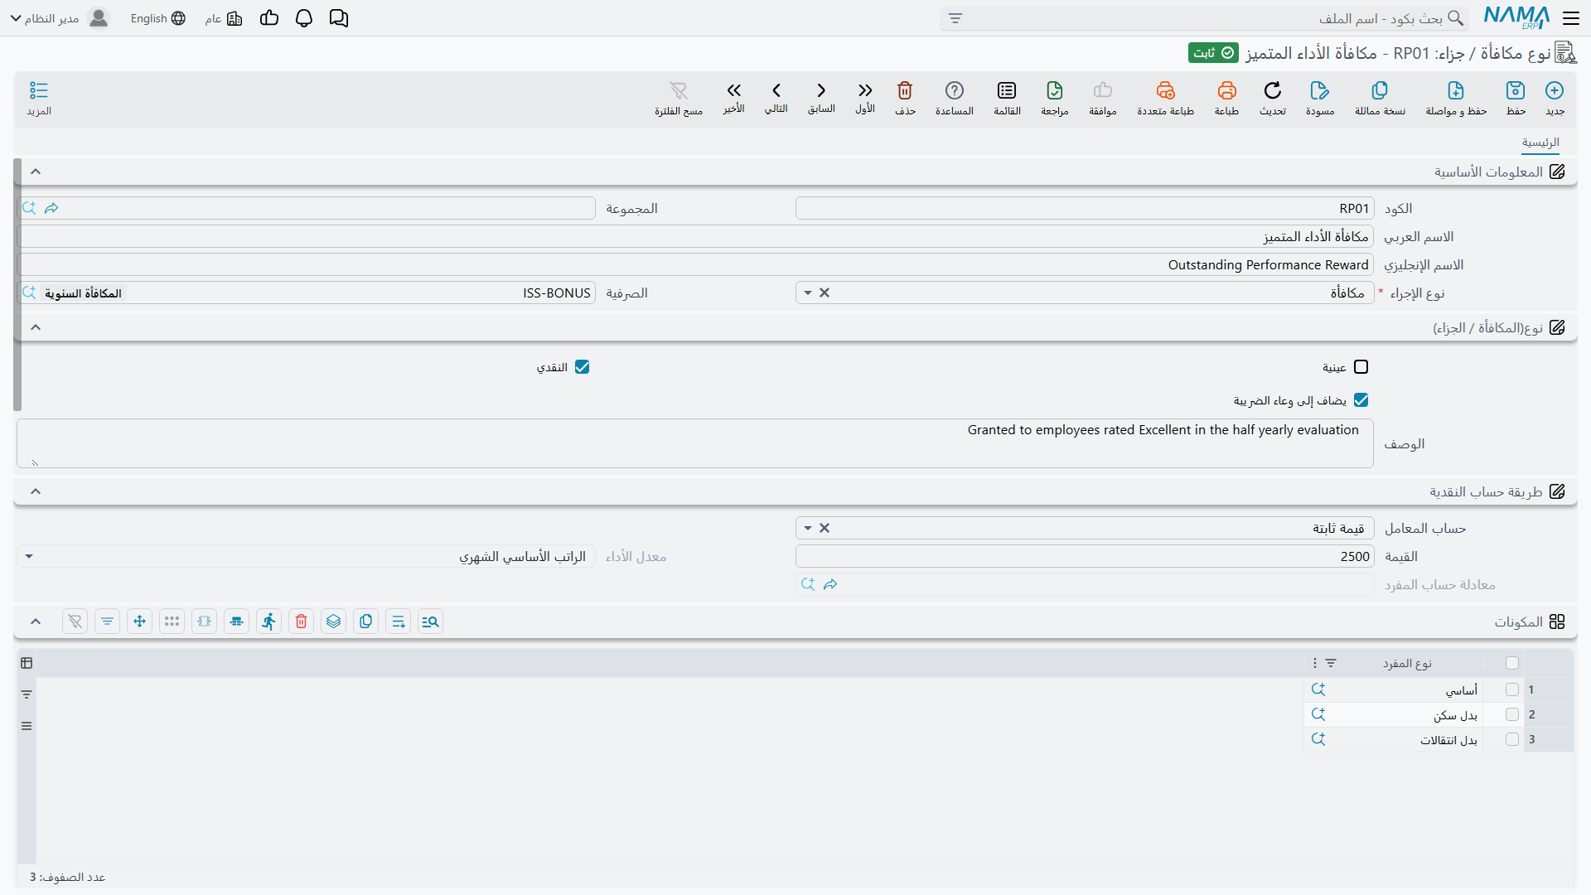This screenshot has width=1591, height=895.
Task: Select the بدل سكن row checkbox
Action: pyautogui.click(x=1512, y=714)
